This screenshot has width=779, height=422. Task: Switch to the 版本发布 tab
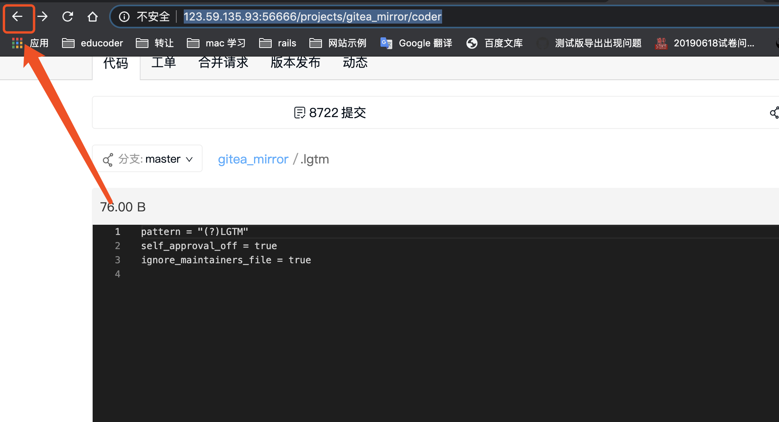point(296,62)
